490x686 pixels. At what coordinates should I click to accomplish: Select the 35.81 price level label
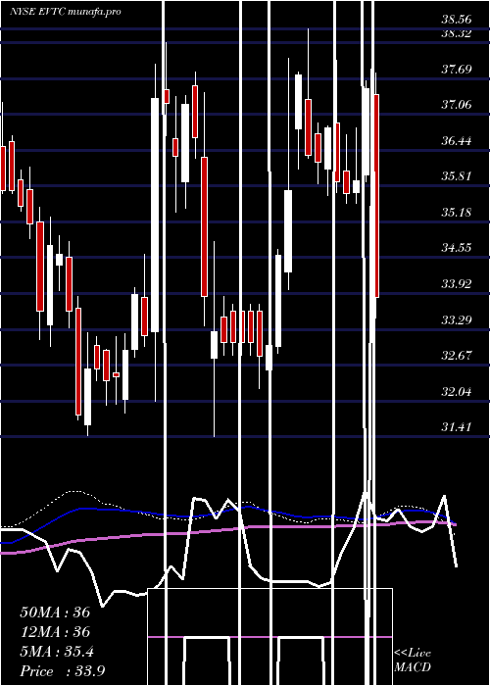[457, 176]
